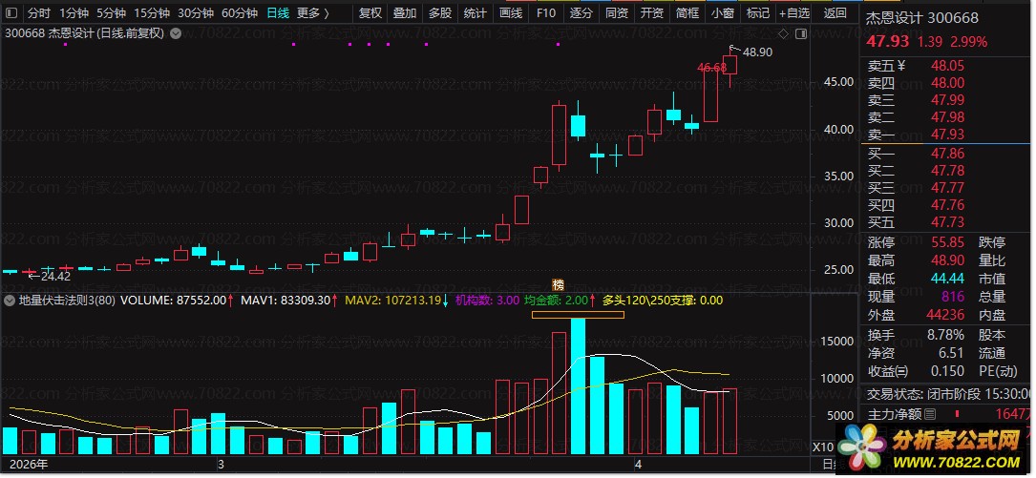Click the 杰恩设计 300668 title

click(x=923, y=18)
